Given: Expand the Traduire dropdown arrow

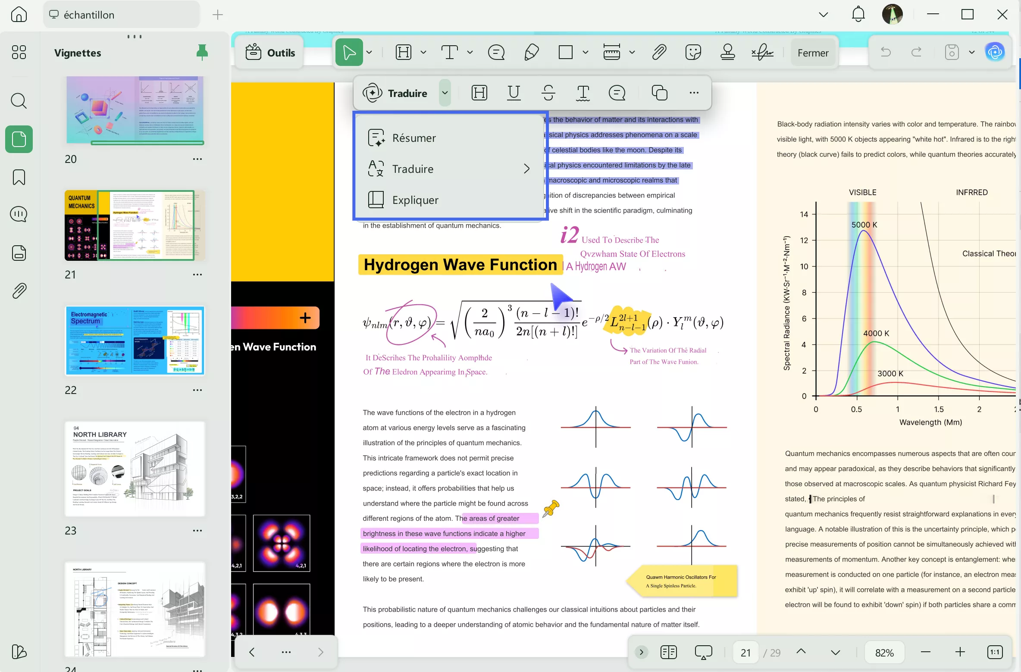Looking at the screenshot, I should (x=445, y=93).
